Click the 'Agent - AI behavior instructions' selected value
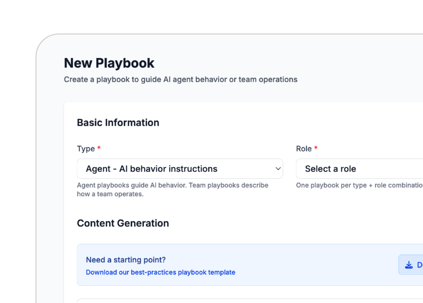The height and width of the screenshot is (303, 423). click(x=151, y=169)
